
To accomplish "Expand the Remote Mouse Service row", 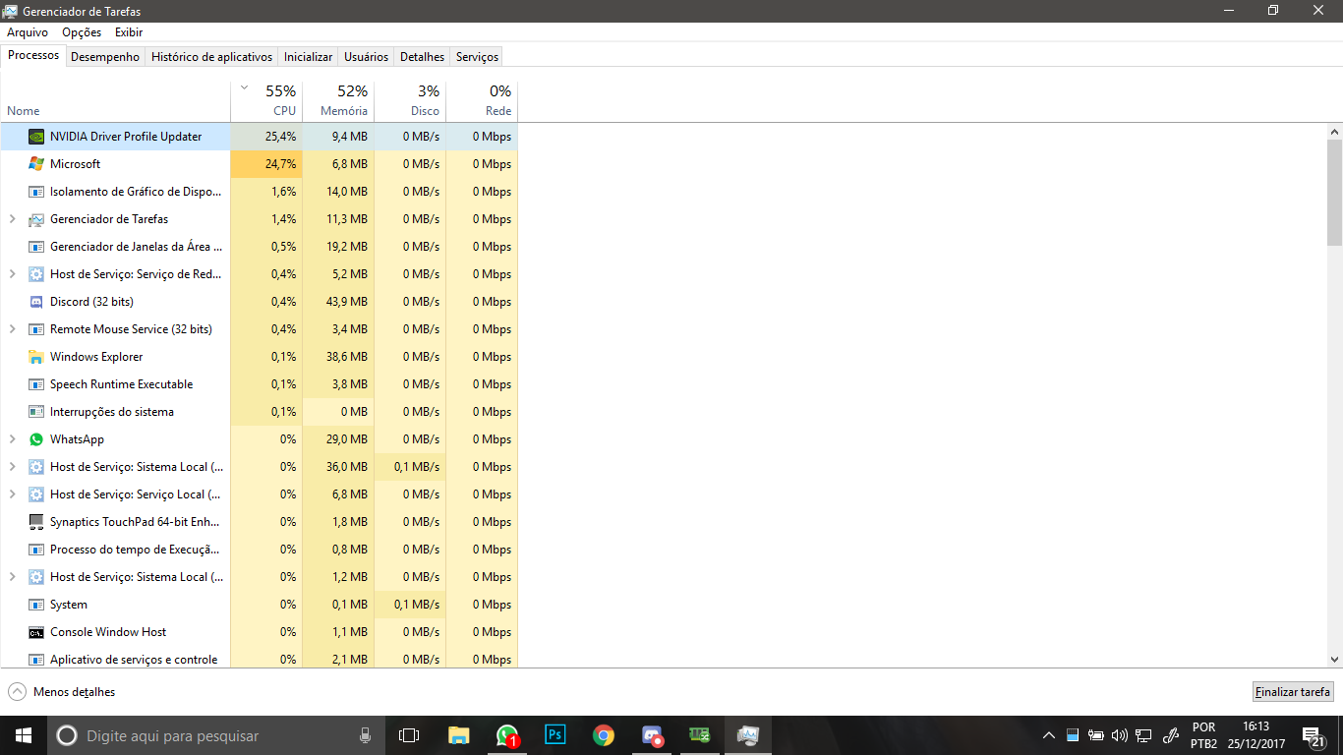I will pos(12,329).
